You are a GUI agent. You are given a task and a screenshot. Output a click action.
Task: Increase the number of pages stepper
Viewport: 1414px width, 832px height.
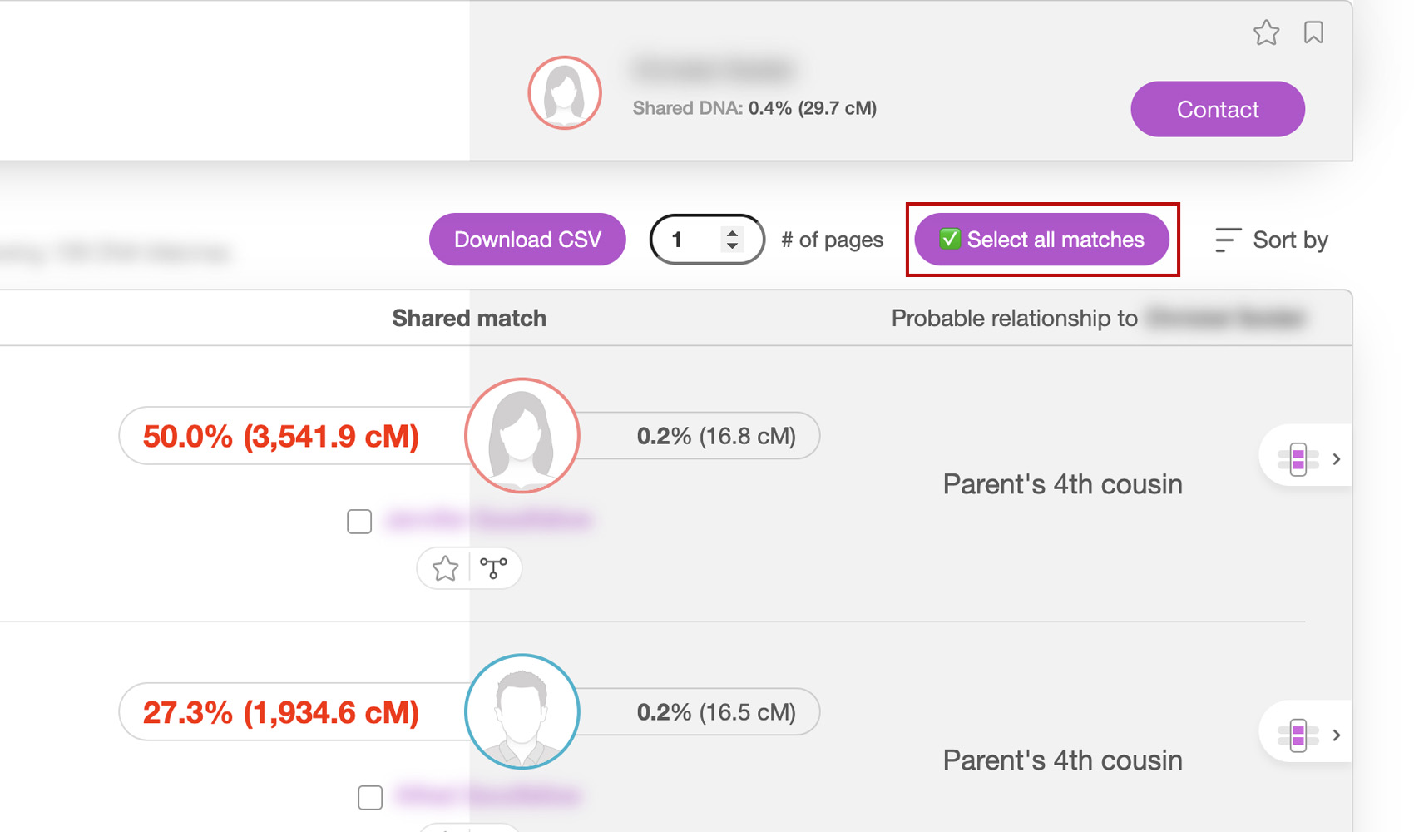732,233
